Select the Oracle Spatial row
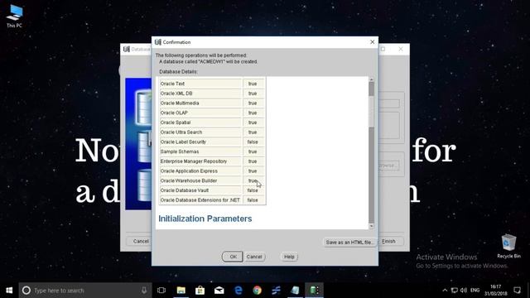Screen dimensions: 530x298 click(212, 123)
